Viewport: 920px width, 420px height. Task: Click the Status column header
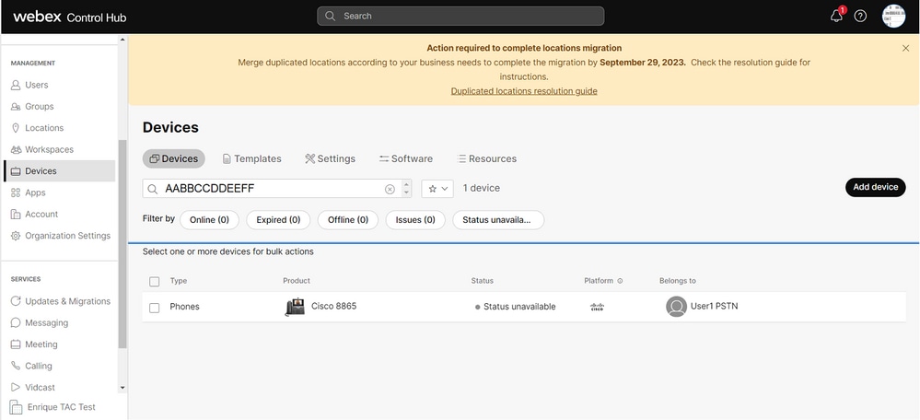[483, 281]
